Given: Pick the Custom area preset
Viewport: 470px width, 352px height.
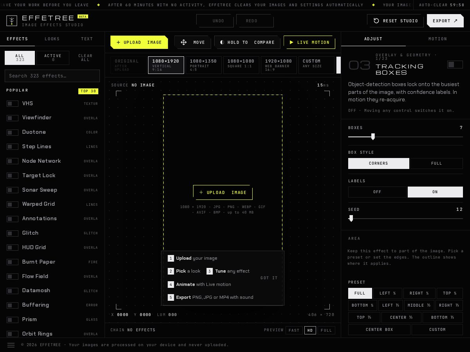Looking at the screenshot, I should click(x=437, y=330).
